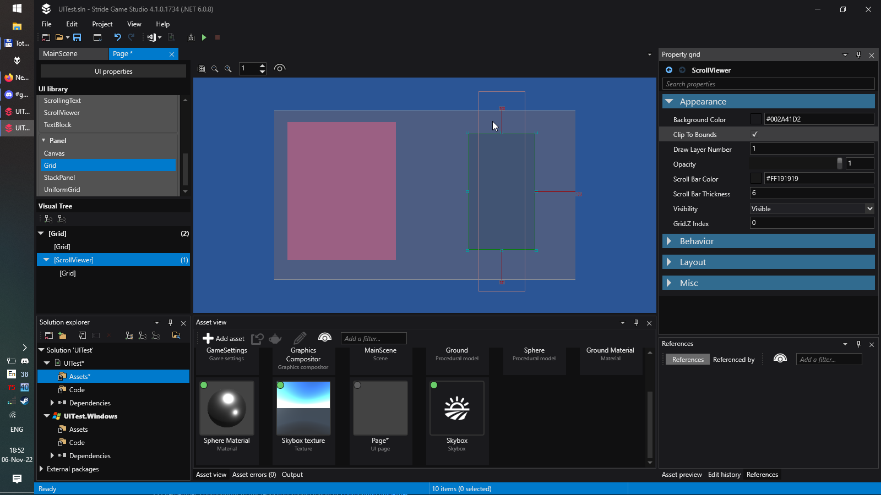Pin the Asset view panel
Screen dimensions: 881x495
pos(636,323)
